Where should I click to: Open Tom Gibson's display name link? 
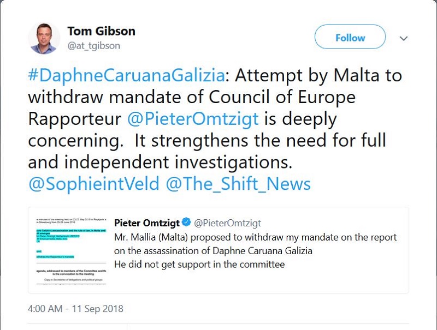[101, 31]
